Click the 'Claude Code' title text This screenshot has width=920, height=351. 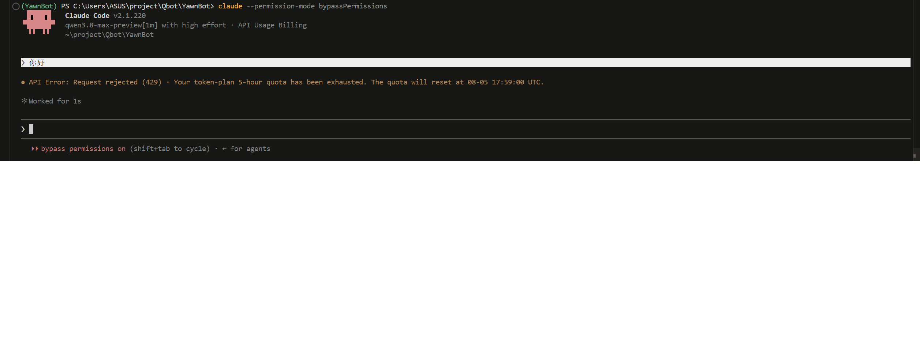[x=87, y=16]
